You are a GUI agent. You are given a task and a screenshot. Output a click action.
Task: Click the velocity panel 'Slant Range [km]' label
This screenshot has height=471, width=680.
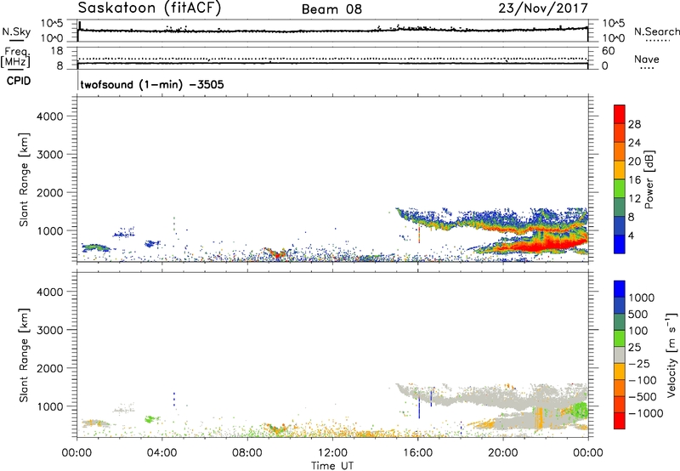tap(24, 355)
